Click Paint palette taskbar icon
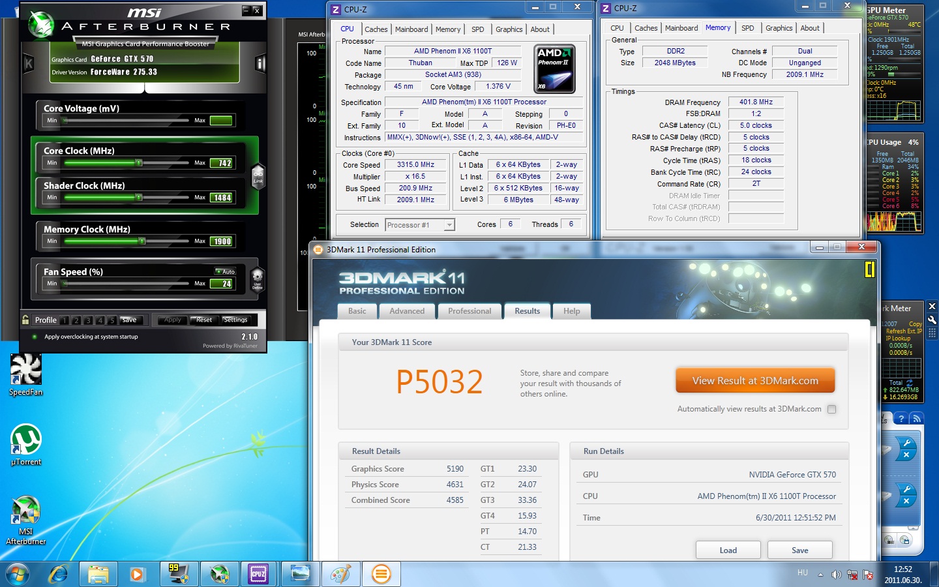Image resolution: width=939 pixels, height=587 pixels. click(x=340, y=574)
